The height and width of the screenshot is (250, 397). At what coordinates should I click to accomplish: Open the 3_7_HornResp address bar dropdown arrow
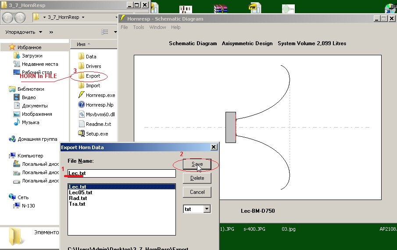tap(83, 17)
